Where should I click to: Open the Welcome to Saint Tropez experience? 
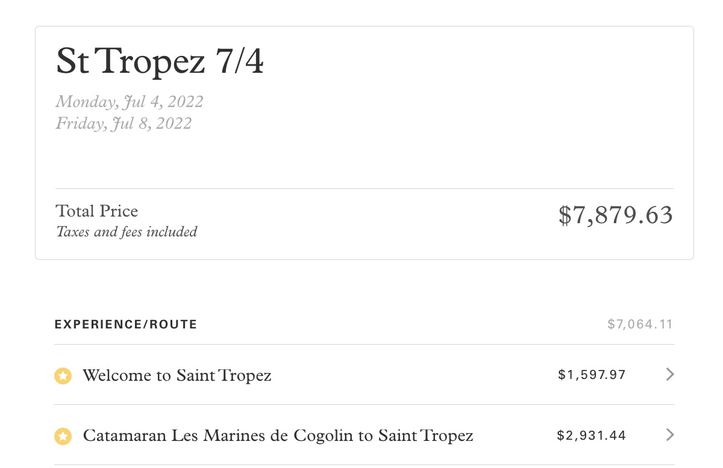click(x=177, y=376)
